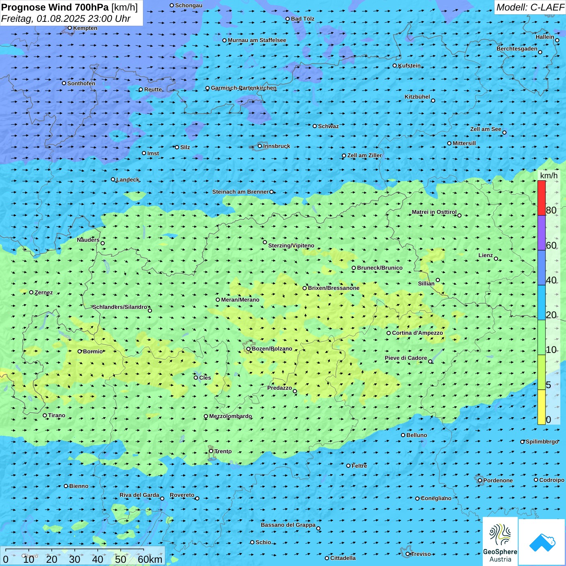The width and height of the screenshot is (566, 566).
Task: Click the 'Prognose Wind 700hPa' title
Action: point(55,7)
